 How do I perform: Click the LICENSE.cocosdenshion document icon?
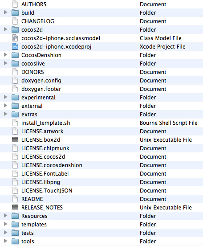point(15,165)
